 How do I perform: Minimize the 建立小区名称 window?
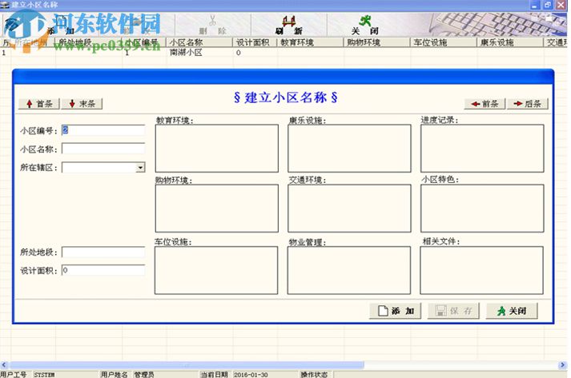(535, 5)
